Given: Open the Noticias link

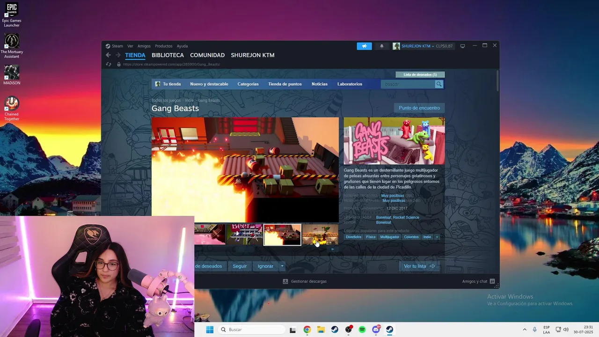Looking at the screenshot, I should point(320,84).
